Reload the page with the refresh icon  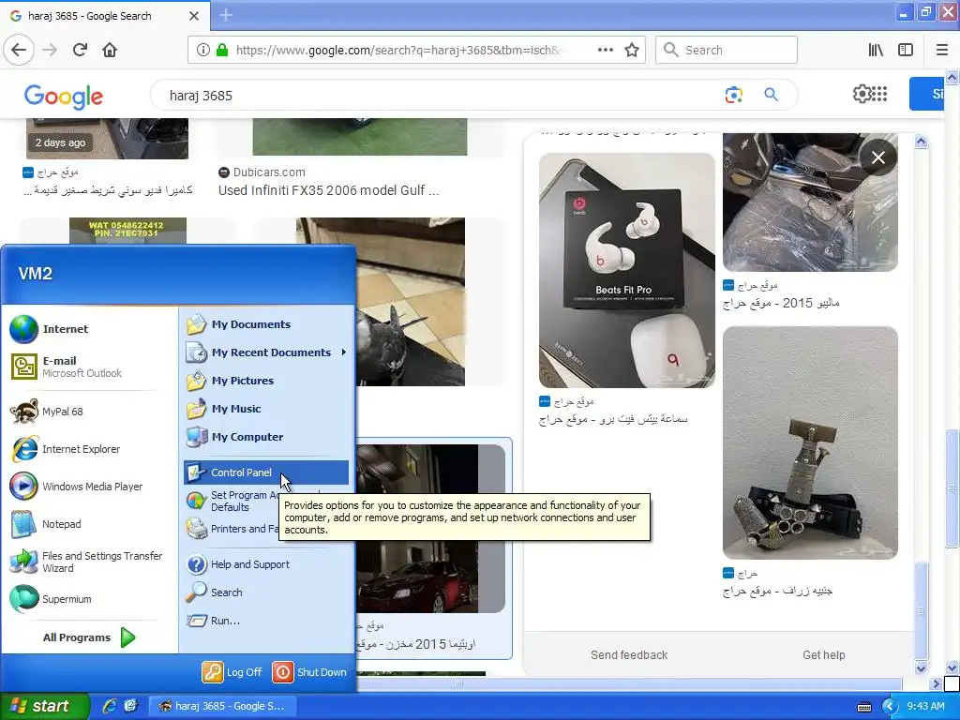point(80,51)
